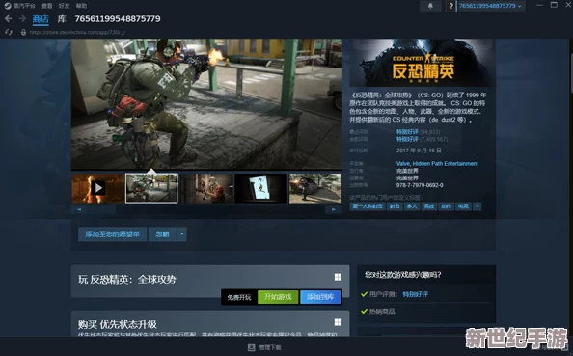Go back with the left arrow
This screenshot has width=573, height=356.
[8, 18]
